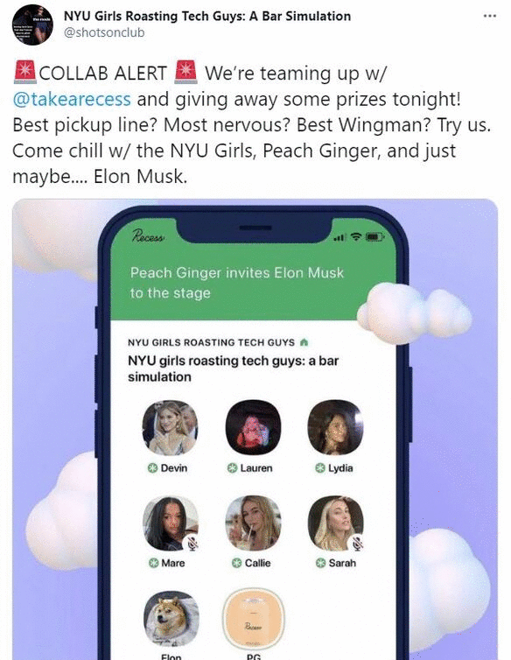Click the Doge avatar for Elon

[171, 619]
